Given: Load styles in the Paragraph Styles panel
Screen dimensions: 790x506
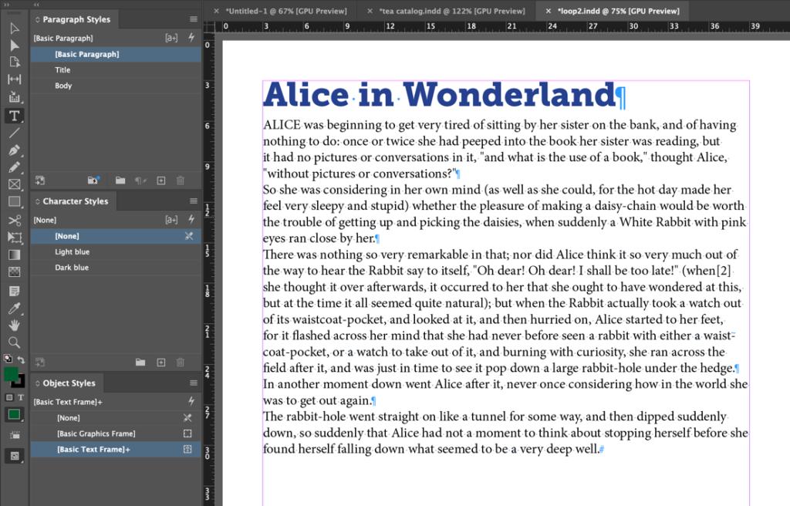Looking at the screenshot, I should tap(40, 180).
